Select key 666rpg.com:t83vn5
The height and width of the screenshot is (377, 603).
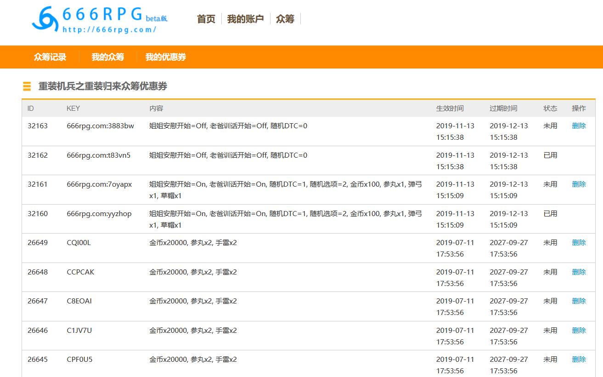pyautogui.click(x=99, y=155)
